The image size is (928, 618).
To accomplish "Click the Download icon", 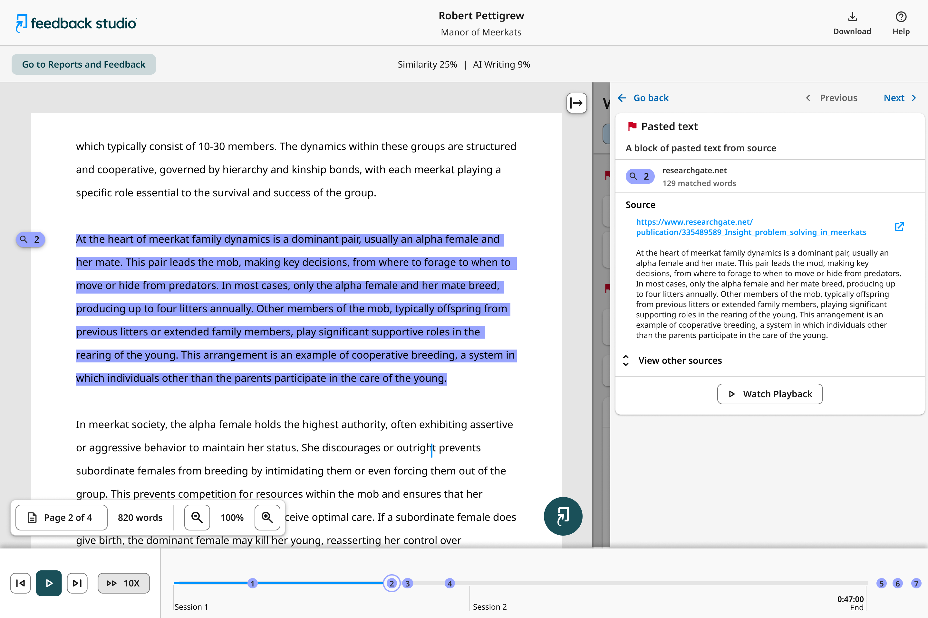I will (x=852, y=17).
